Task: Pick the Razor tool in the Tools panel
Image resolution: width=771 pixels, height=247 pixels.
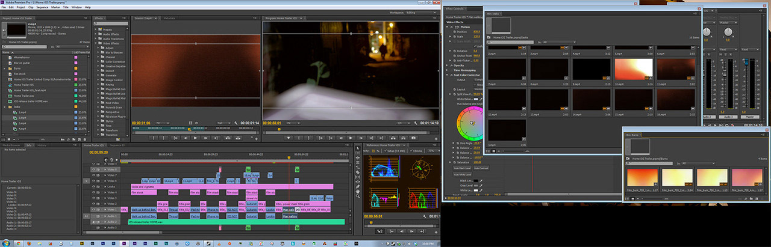Action: [358, 172]
